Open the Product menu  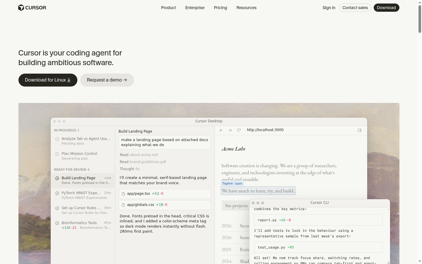169,8
